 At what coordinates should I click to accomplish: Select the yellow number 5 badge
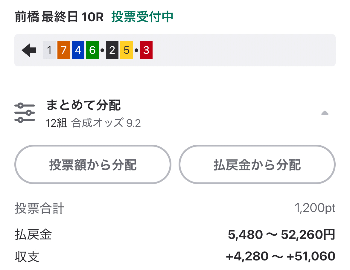click(x=127, y=50)
